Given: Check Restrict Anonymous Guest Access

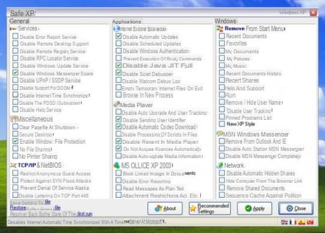Looking at the screenshot, I should [x=16, y=173].
